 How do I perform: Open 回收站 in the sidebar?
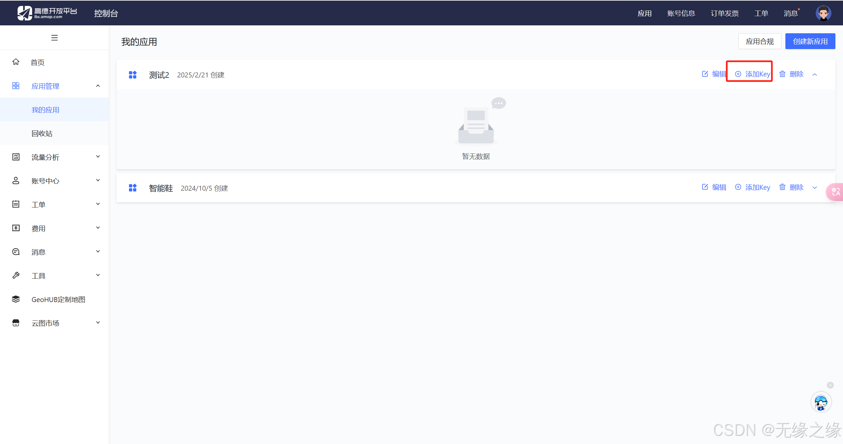[42, 133]
